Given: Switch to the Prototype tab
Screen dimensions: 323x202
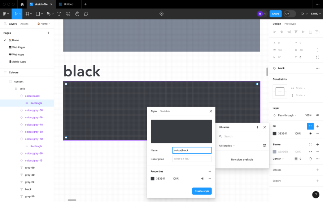Looking at the screenshot, I should click(290, 24).
